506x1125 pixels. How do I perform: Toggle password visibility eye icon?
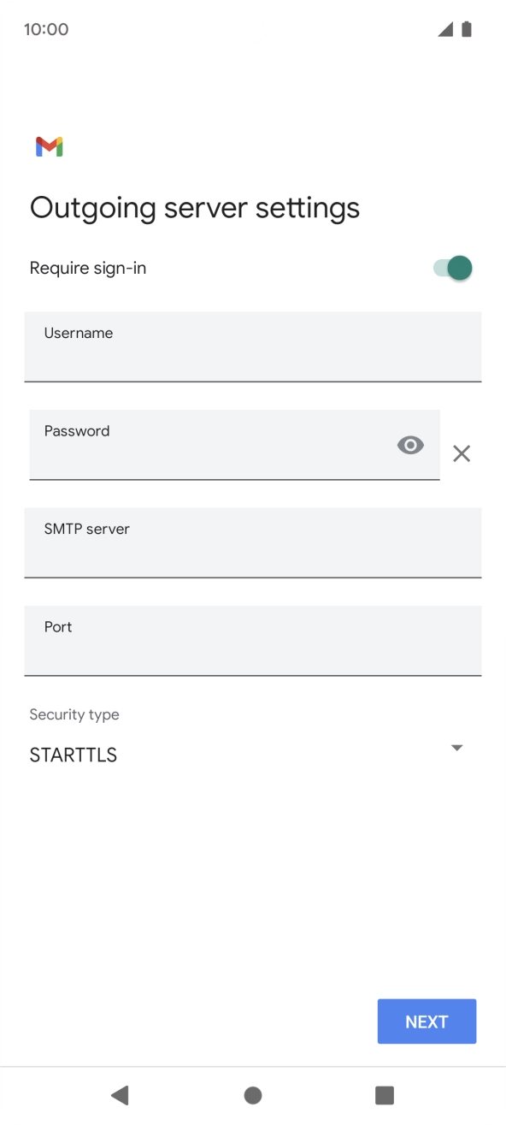coord(410,445)
